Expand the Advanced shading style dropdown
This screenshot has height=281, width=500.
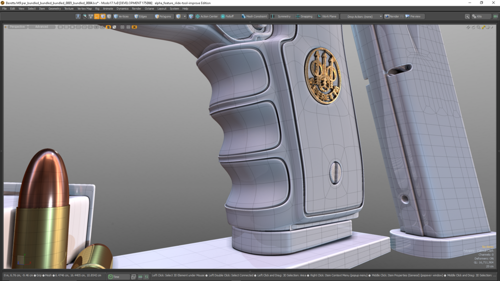tap(42, 27)
